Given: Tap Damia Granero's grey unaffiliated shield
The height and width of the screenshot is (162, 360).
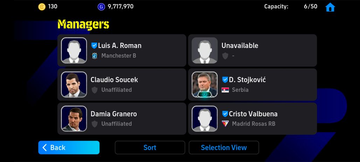Looking at the screenshot, I should (95, 124).
